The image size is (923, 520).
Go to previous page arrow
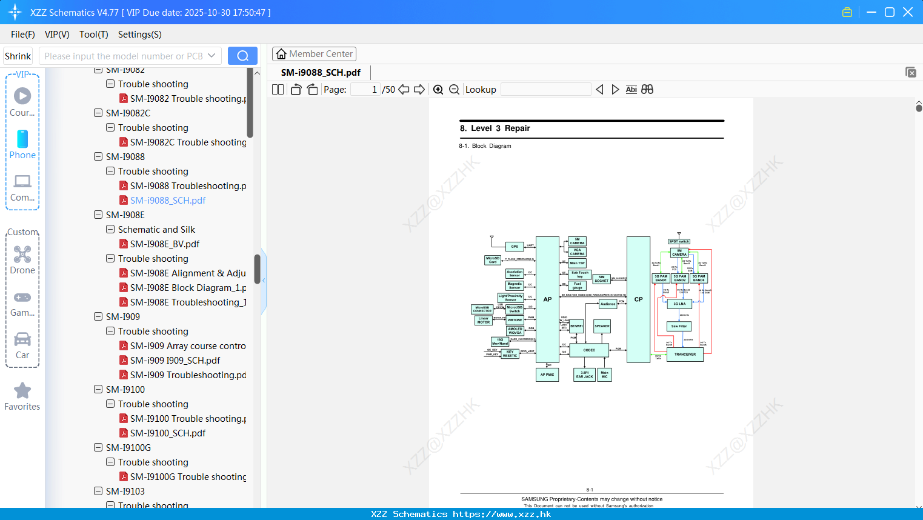pos(404,90)
